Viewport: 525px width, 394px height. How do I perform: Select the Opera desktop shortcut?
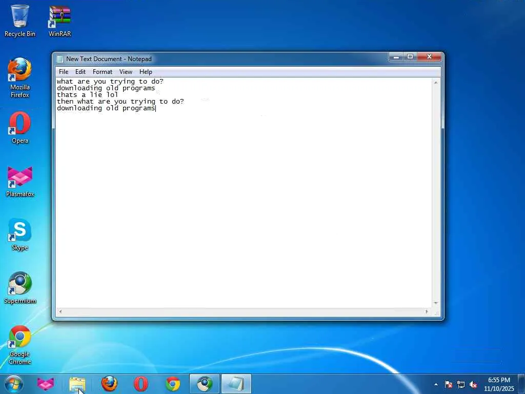click(x=20, y=128)
